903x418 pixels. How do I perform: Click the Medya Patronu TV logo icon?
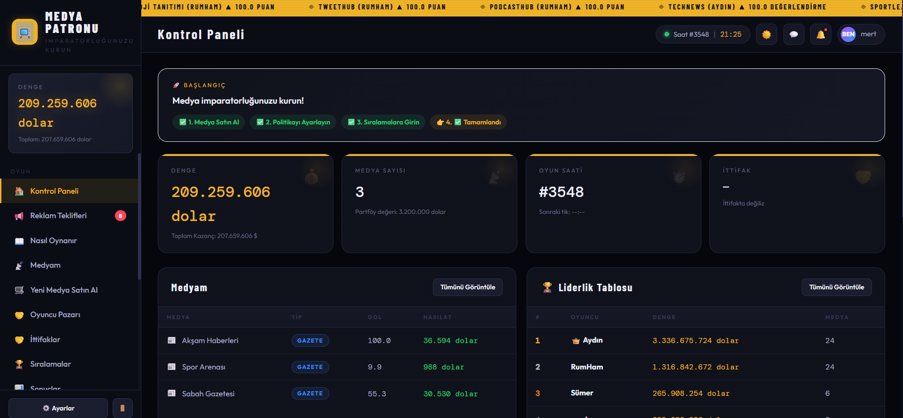24,32
